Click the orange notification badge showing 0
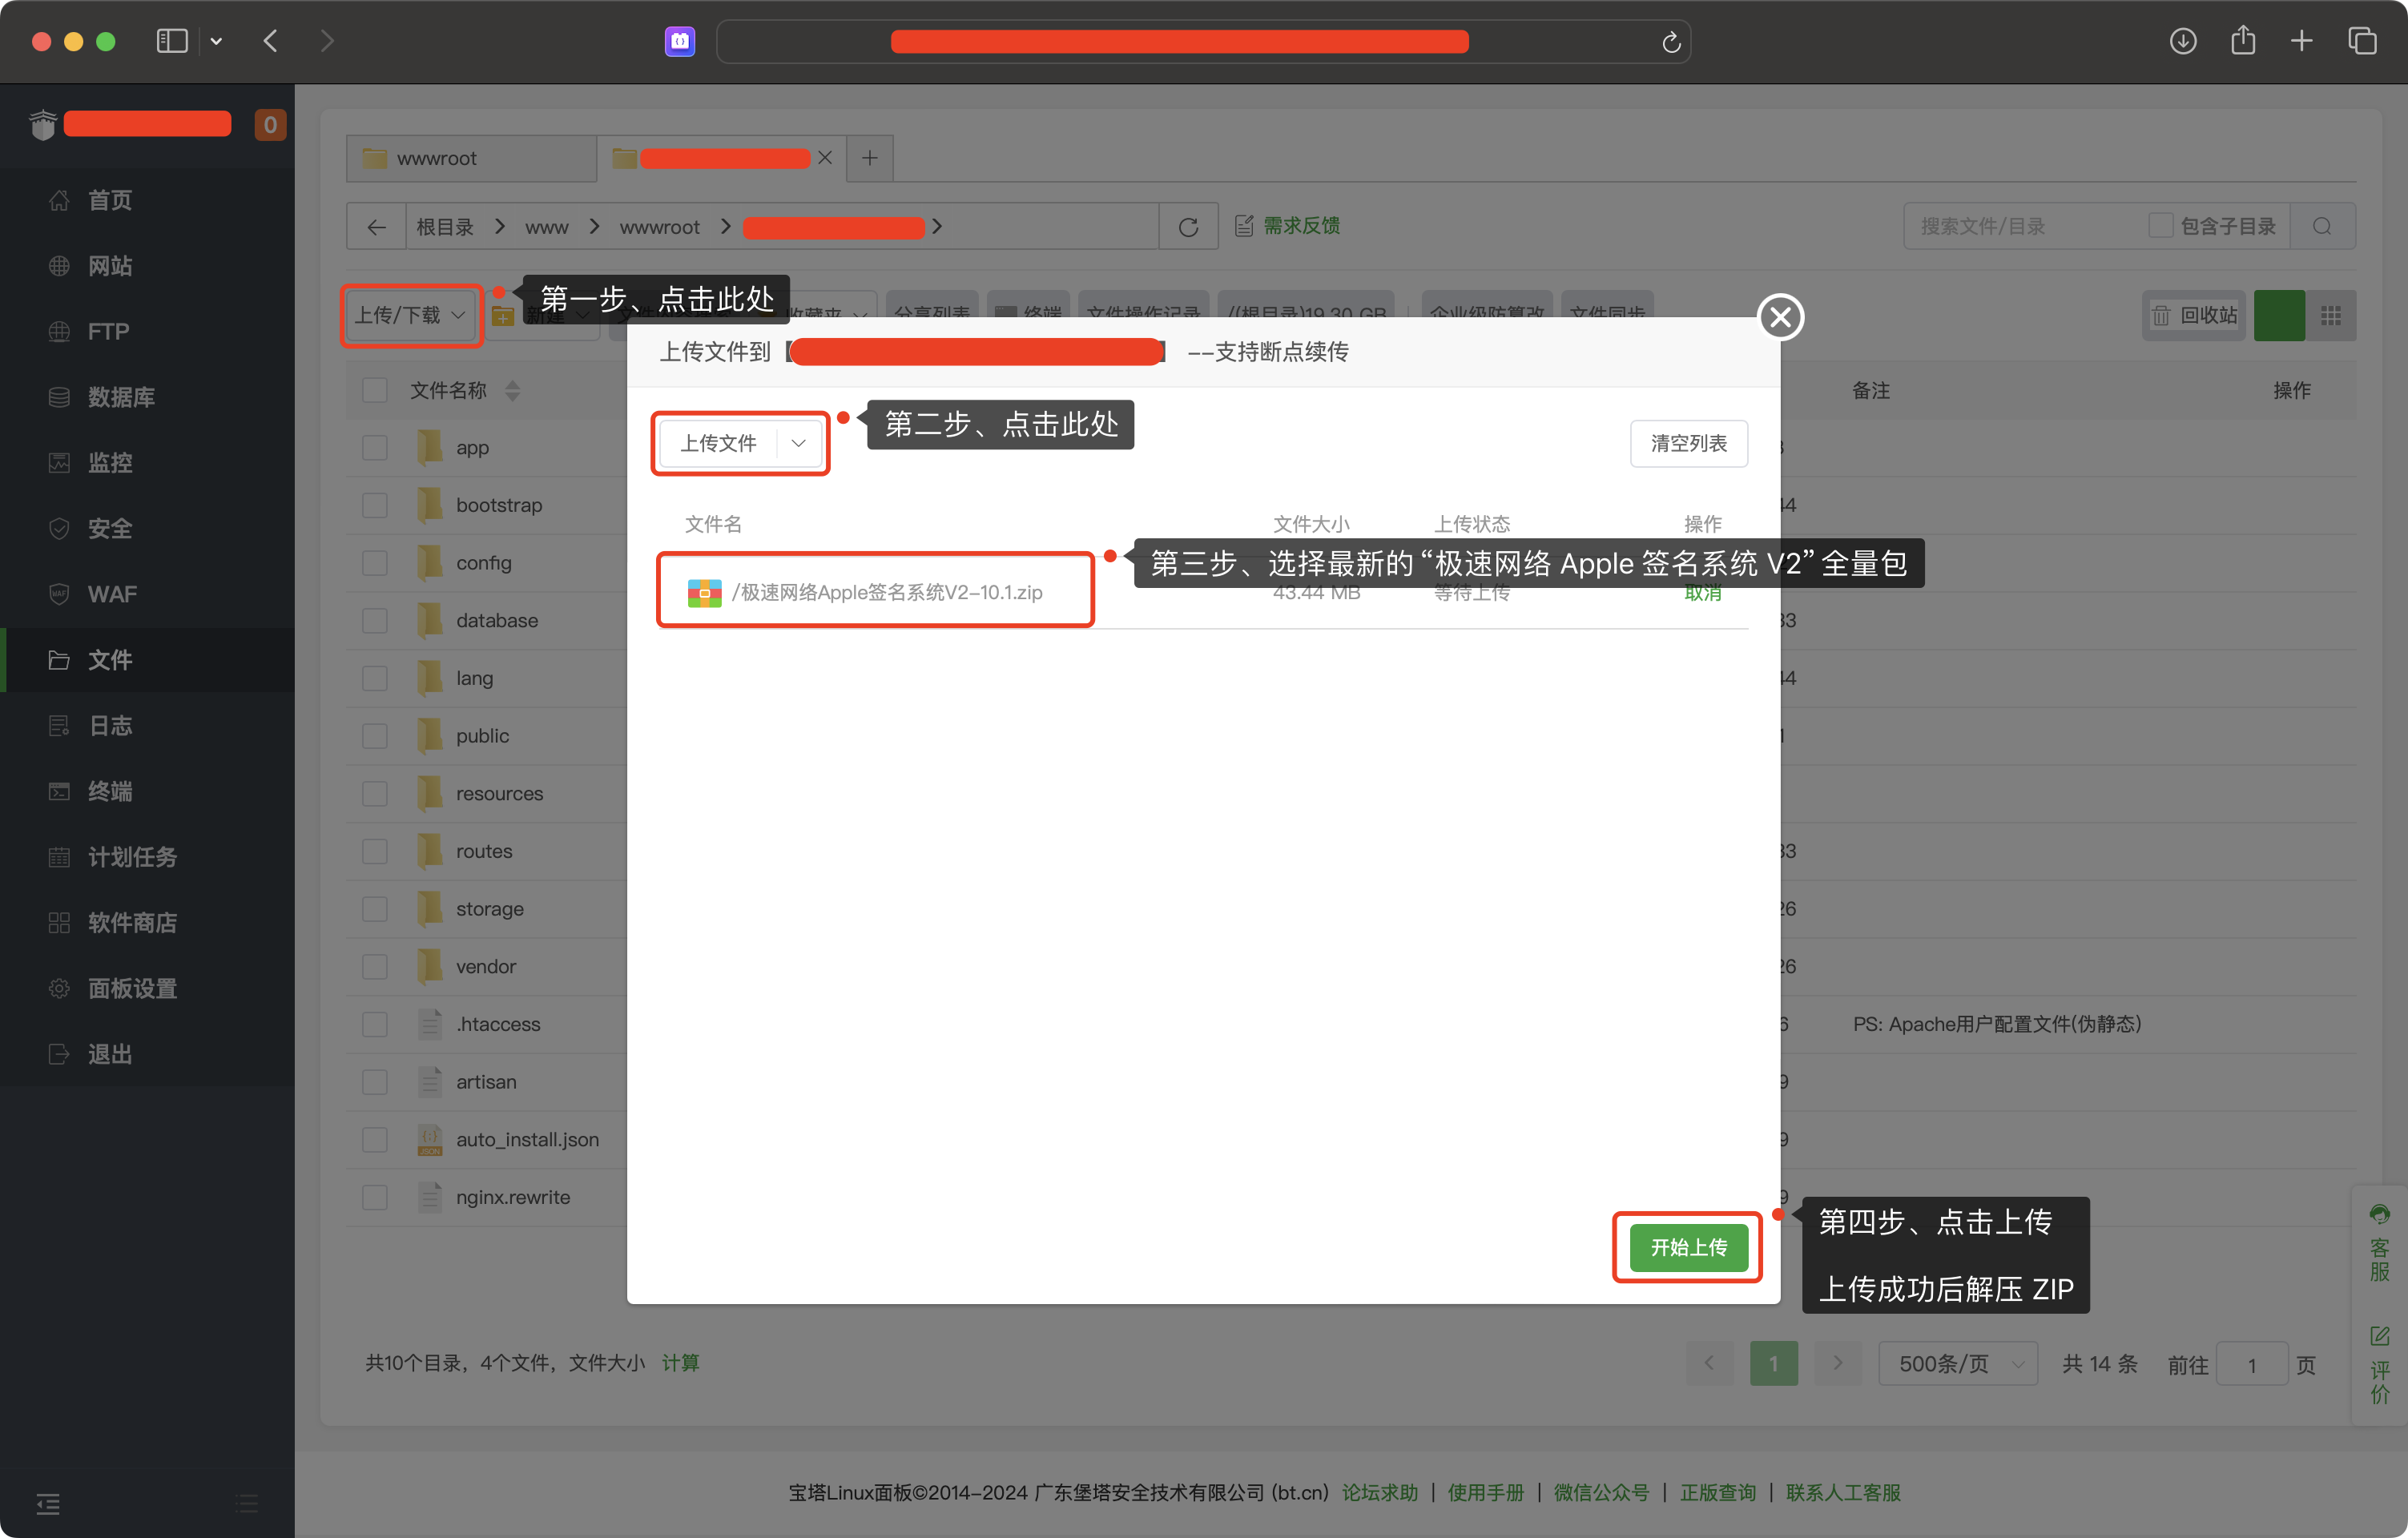2408x1538 pixels. click(x=270, y=125)
